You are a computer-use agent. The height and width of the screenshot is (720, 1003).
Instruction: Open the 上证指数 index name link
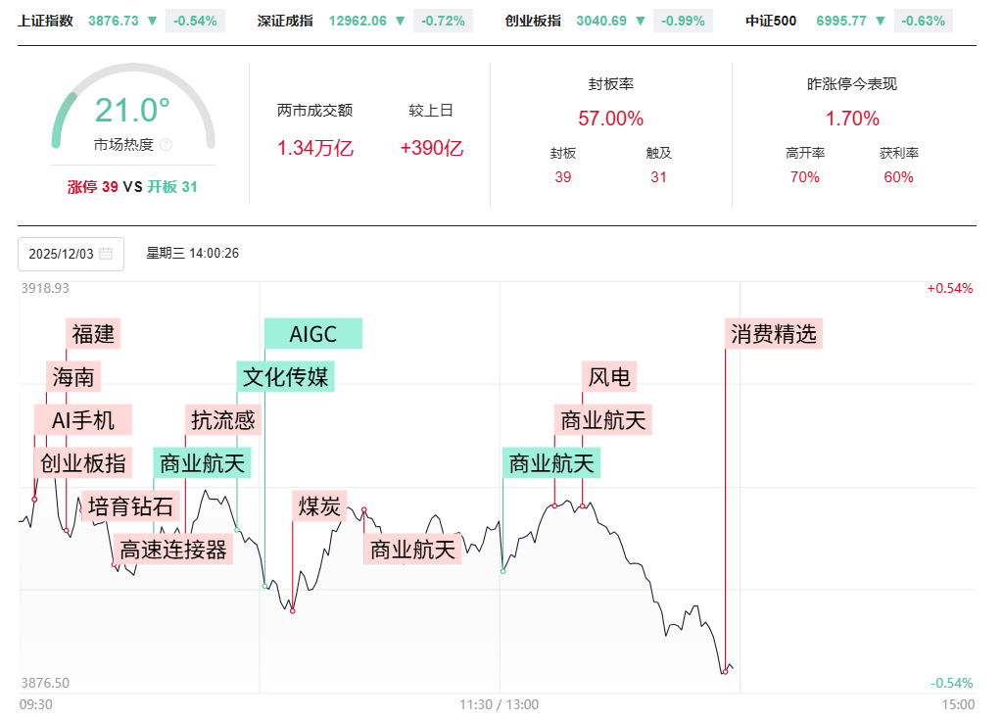click(x=45, y=21)
